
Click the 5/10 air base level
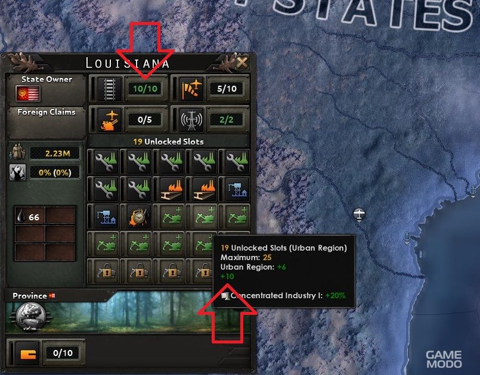[227, 89]
